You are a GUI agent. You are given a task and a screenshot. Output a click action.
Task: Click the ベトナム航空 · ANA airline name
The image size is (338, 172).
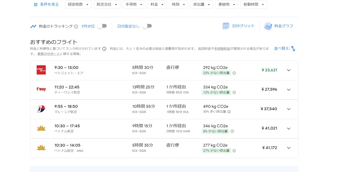coord(69,151)
